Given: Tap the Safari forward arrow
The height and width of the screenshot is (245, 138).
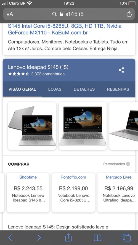Looking at the screenshot, I should pos(39,238).
